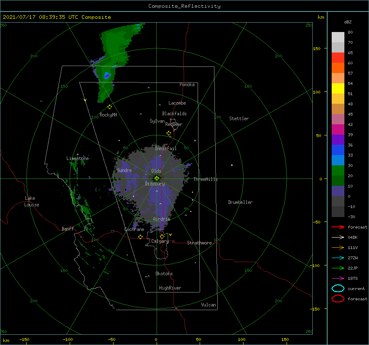Click the -150 km mark on bottom axis

pos(24,339)
